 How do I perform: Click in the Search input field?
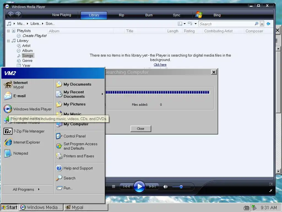[226, 24]
